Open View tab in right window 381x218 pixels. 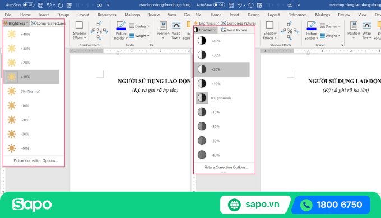click(363, 15)
